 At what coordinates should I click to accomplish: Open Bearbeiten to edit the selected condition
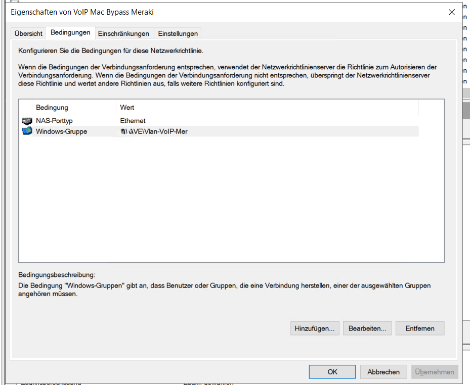[367, 328]
